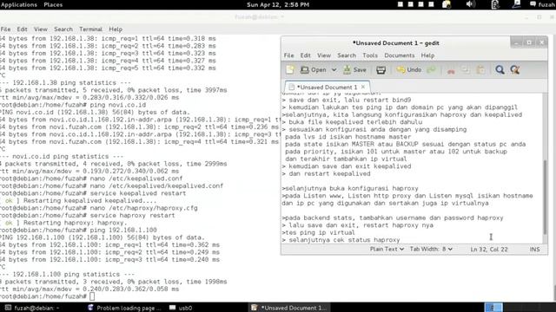The width and height of the screenshot is (556, 312).
Task: Click line 'selanjutnya cek status haproxy' in gedit
Action: (x=341, y=240)
